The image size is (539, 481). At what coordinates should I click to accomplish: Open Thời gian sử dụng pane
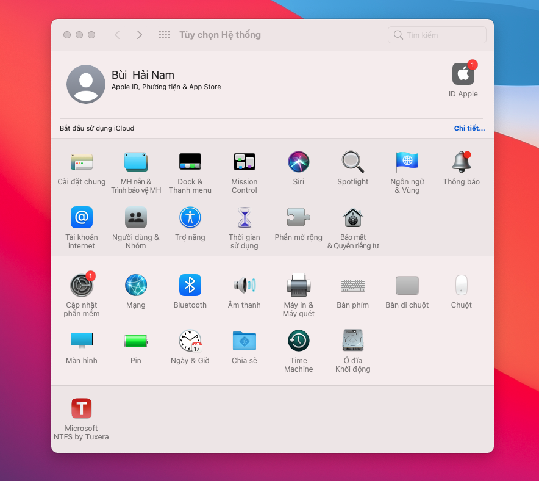(245, 217)
